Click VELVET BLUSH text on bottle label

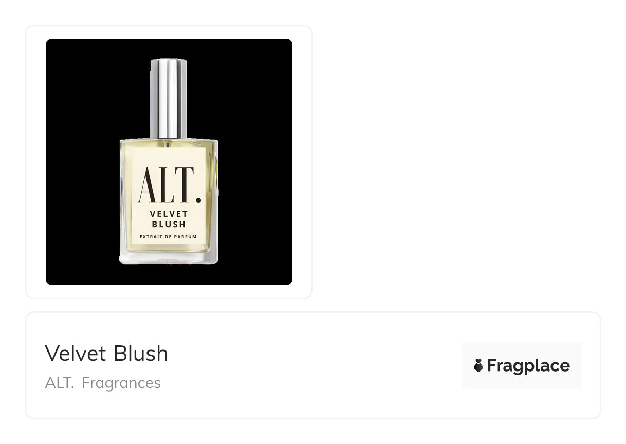[169, 219]
